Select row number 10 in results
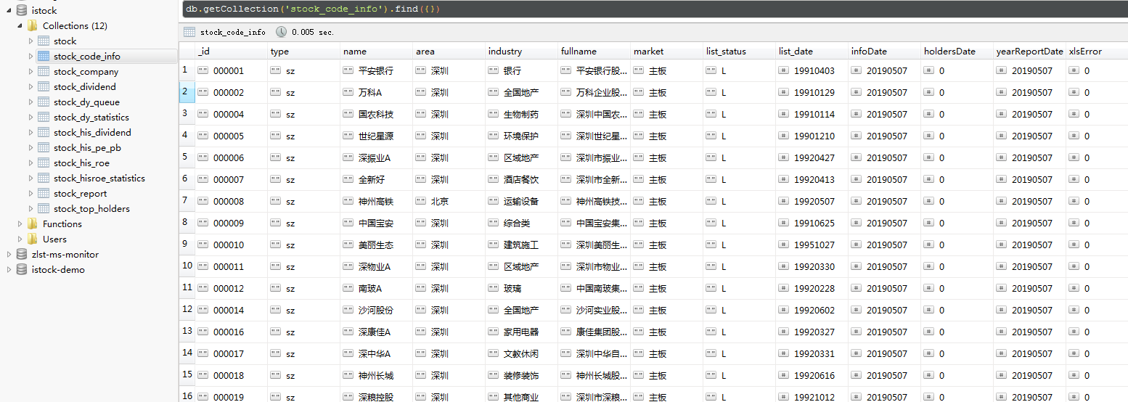 tap(187, 266)
